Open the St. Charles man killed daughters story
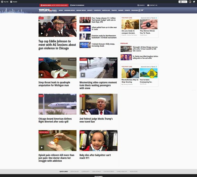The height and width of the screenshot is (177, 197). pos(145,57)
